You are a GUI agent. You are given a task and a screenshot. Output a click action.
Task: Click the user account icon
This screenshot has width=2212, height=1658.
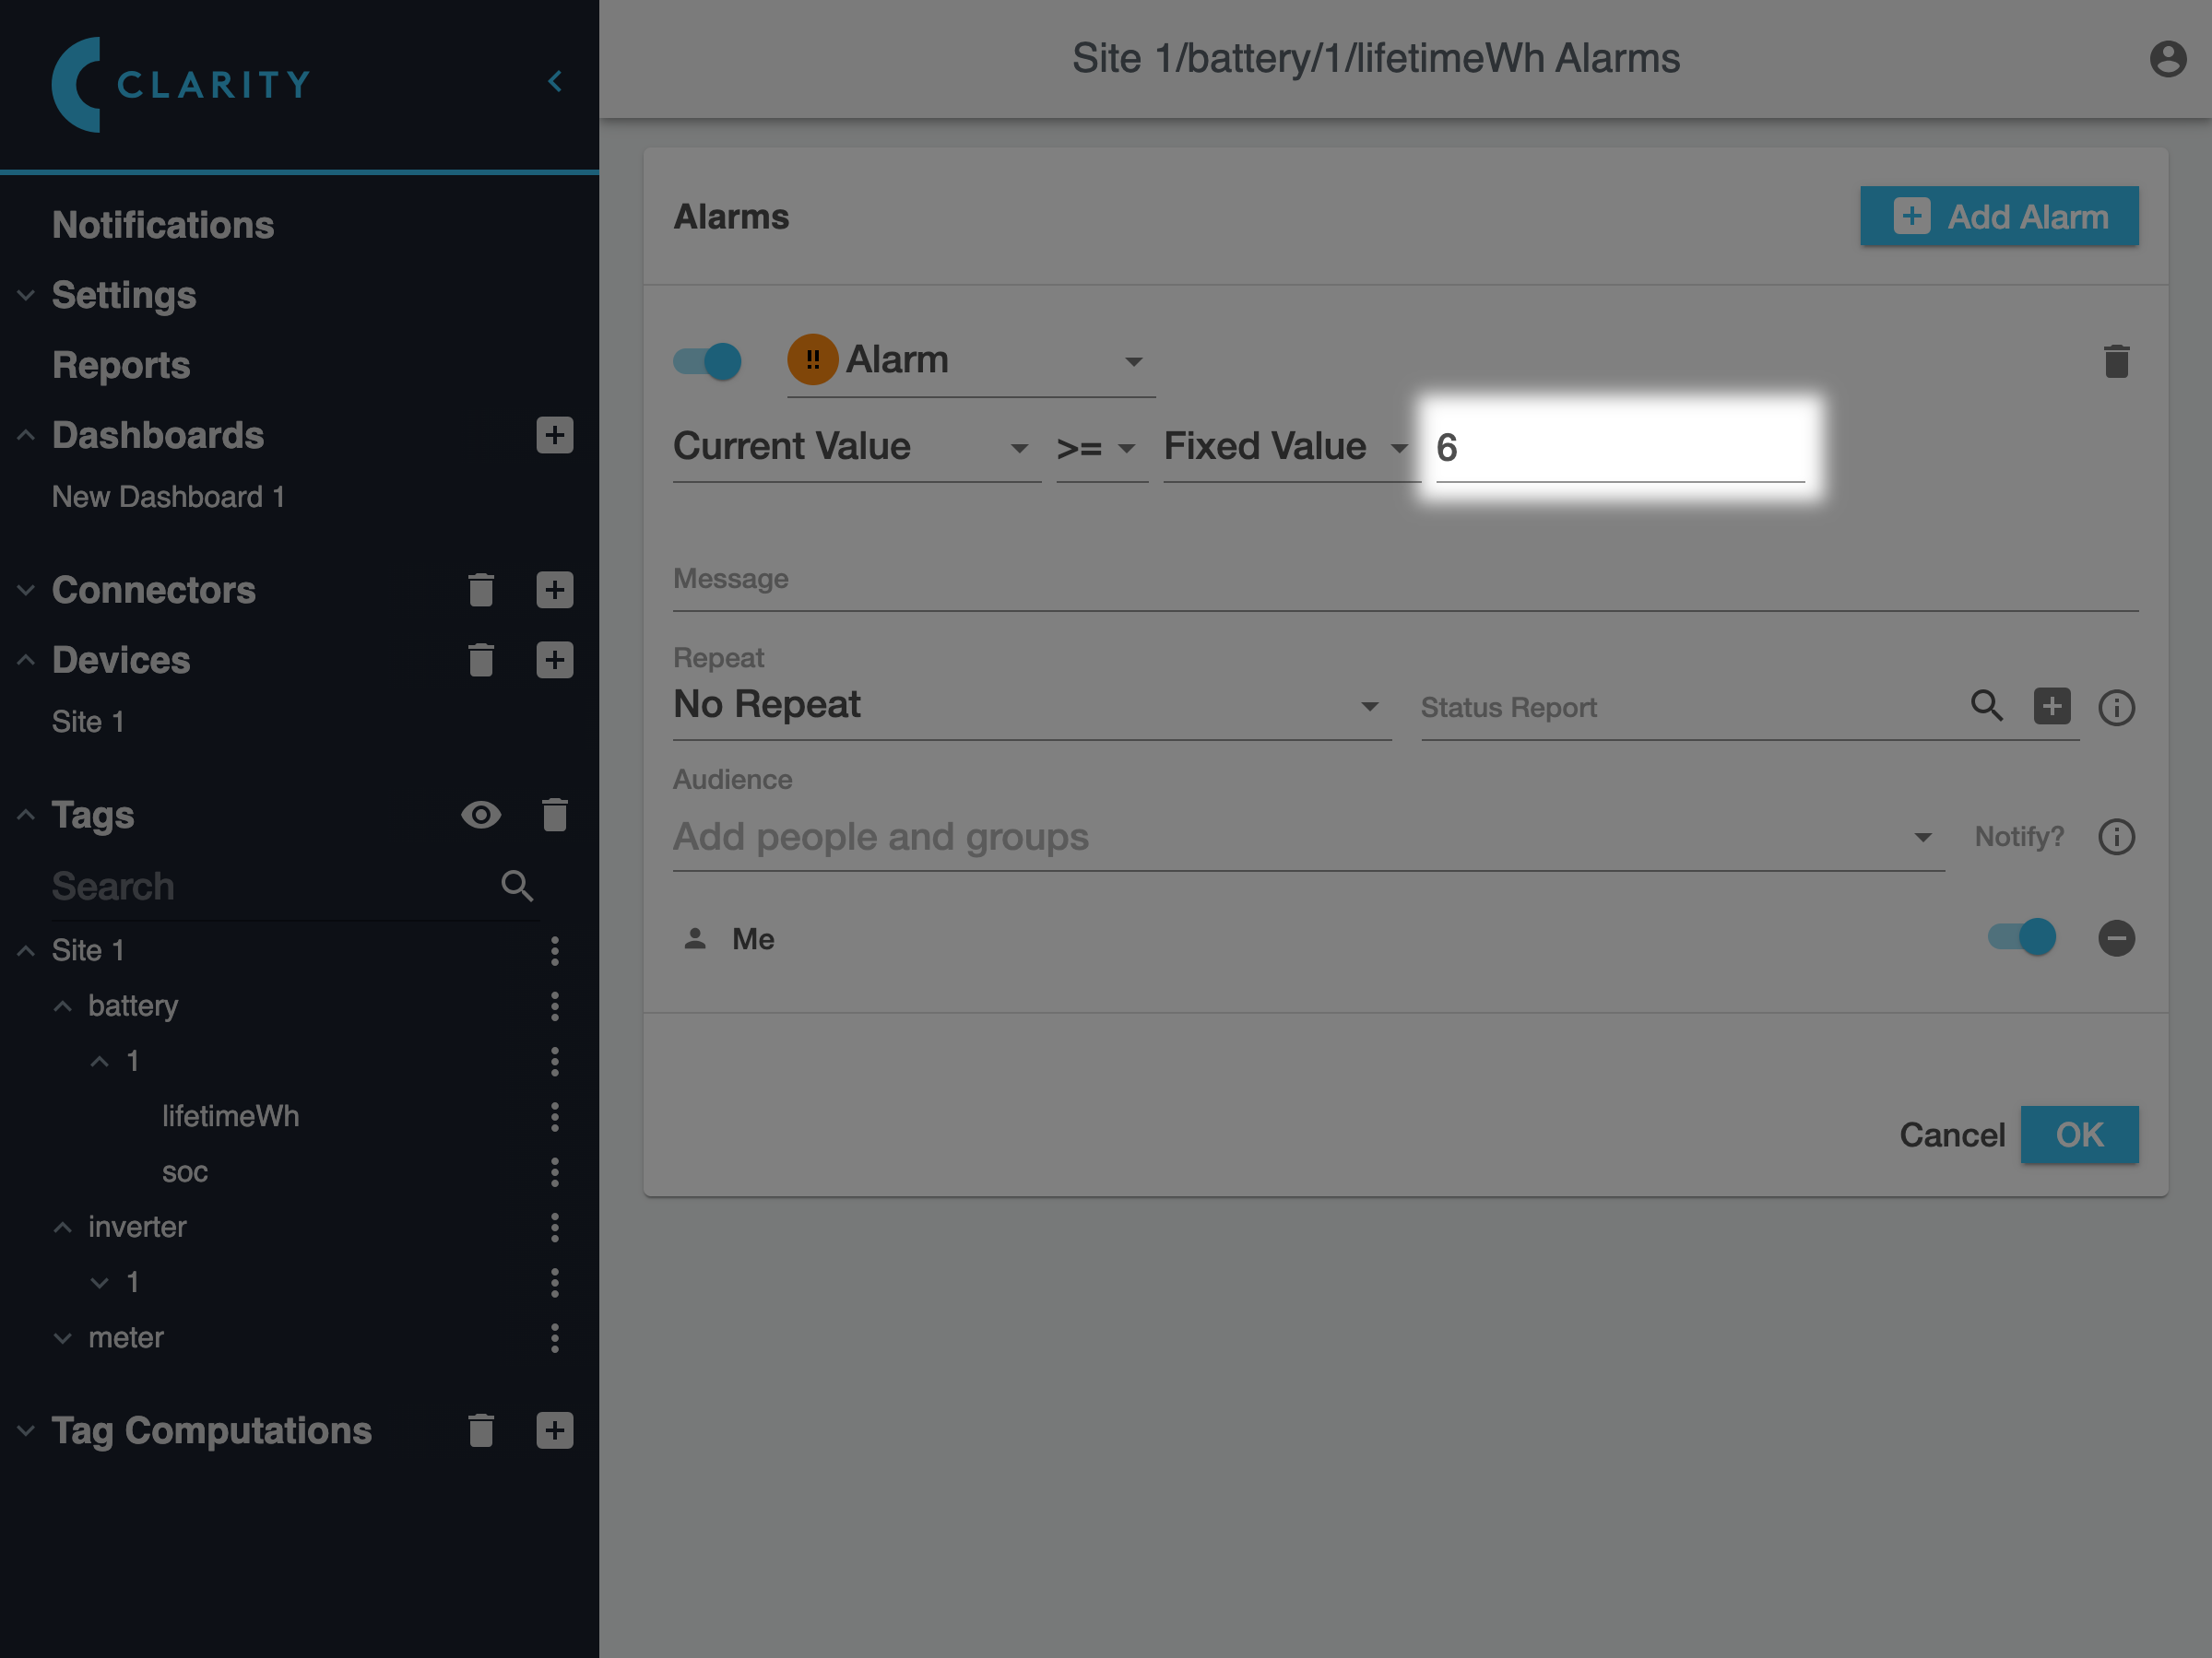(2167, 59)
